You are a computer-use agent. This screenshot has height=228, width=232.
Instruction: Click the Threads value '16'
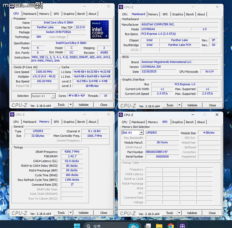pos(106,96)
